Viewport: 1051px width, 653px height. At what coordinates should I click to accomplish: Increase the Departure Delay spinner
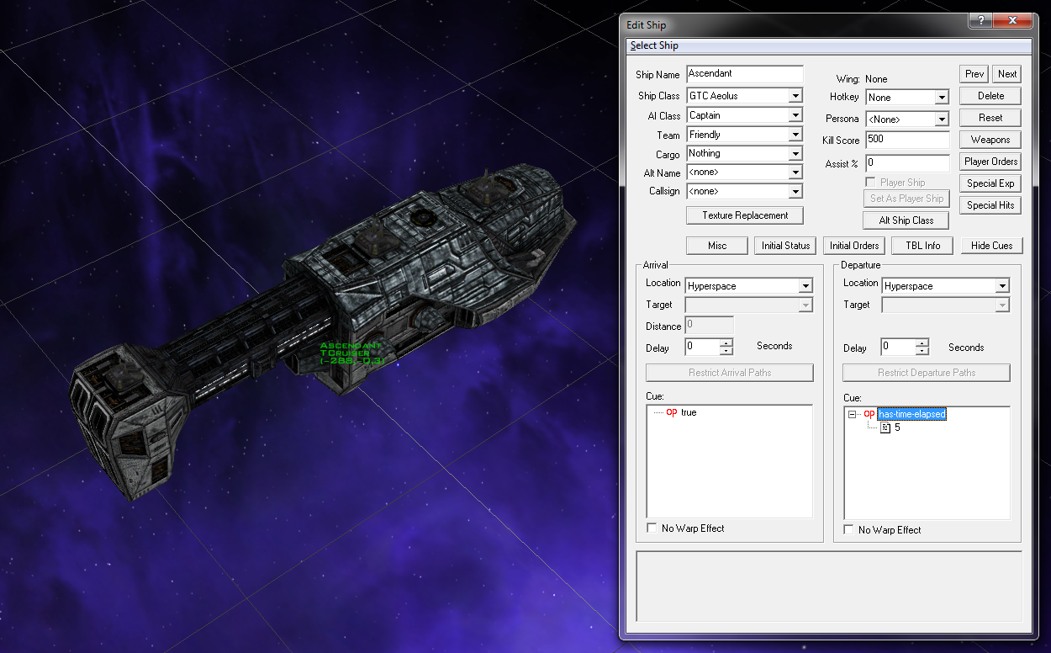click(x=922, y=343)
